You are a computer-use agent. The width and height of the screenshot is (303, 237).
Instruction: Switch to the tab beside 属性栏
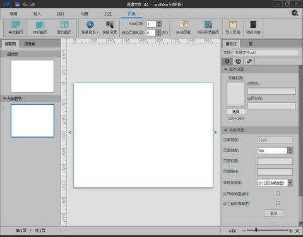click(251, 44)
